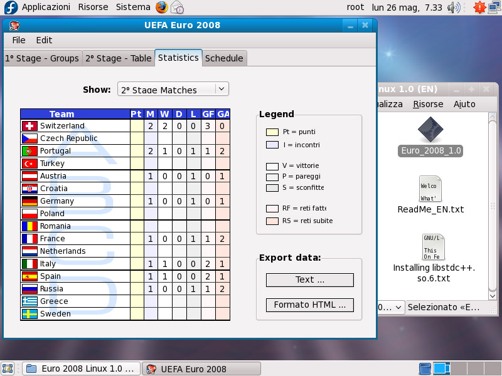Click the file manager vertical scrollbar down arrow
The height and width of the screenshot is (376, 502).
(493, 296)
